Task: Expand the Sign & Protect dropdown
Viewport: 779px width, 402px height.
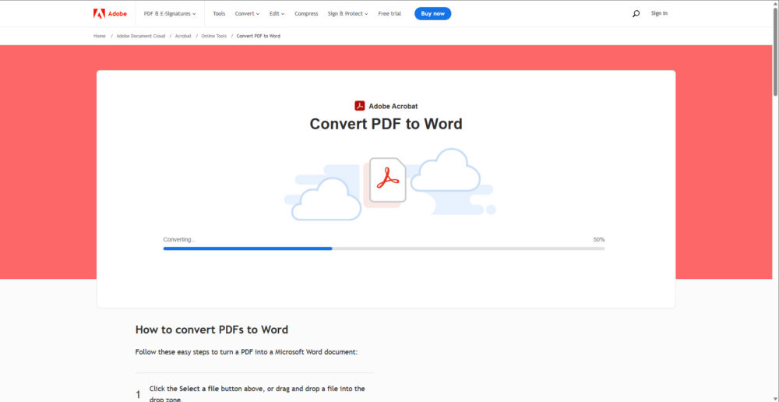Action: coord(347,14)
